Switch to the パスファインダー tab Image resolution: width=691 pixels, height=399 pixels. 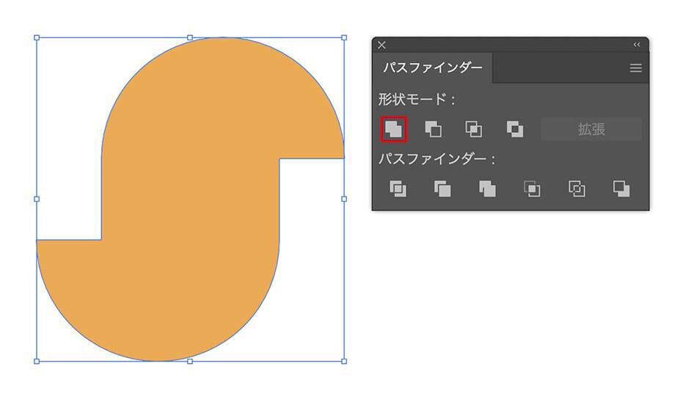point(433,68)
